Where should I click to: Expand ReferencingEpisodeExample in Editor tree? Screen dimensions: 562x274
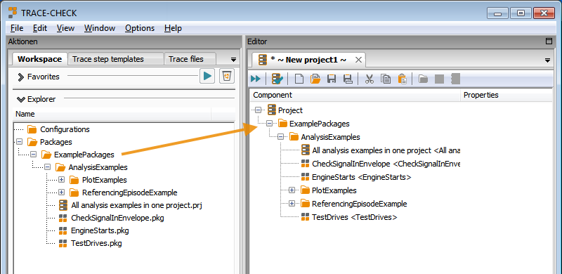pyautogui.click(x=292, y=204)
